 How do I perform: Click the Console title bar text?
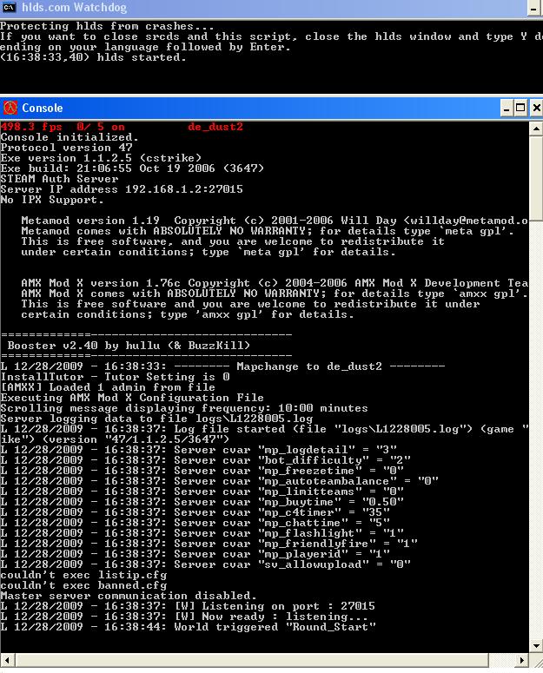coord(42,108)
